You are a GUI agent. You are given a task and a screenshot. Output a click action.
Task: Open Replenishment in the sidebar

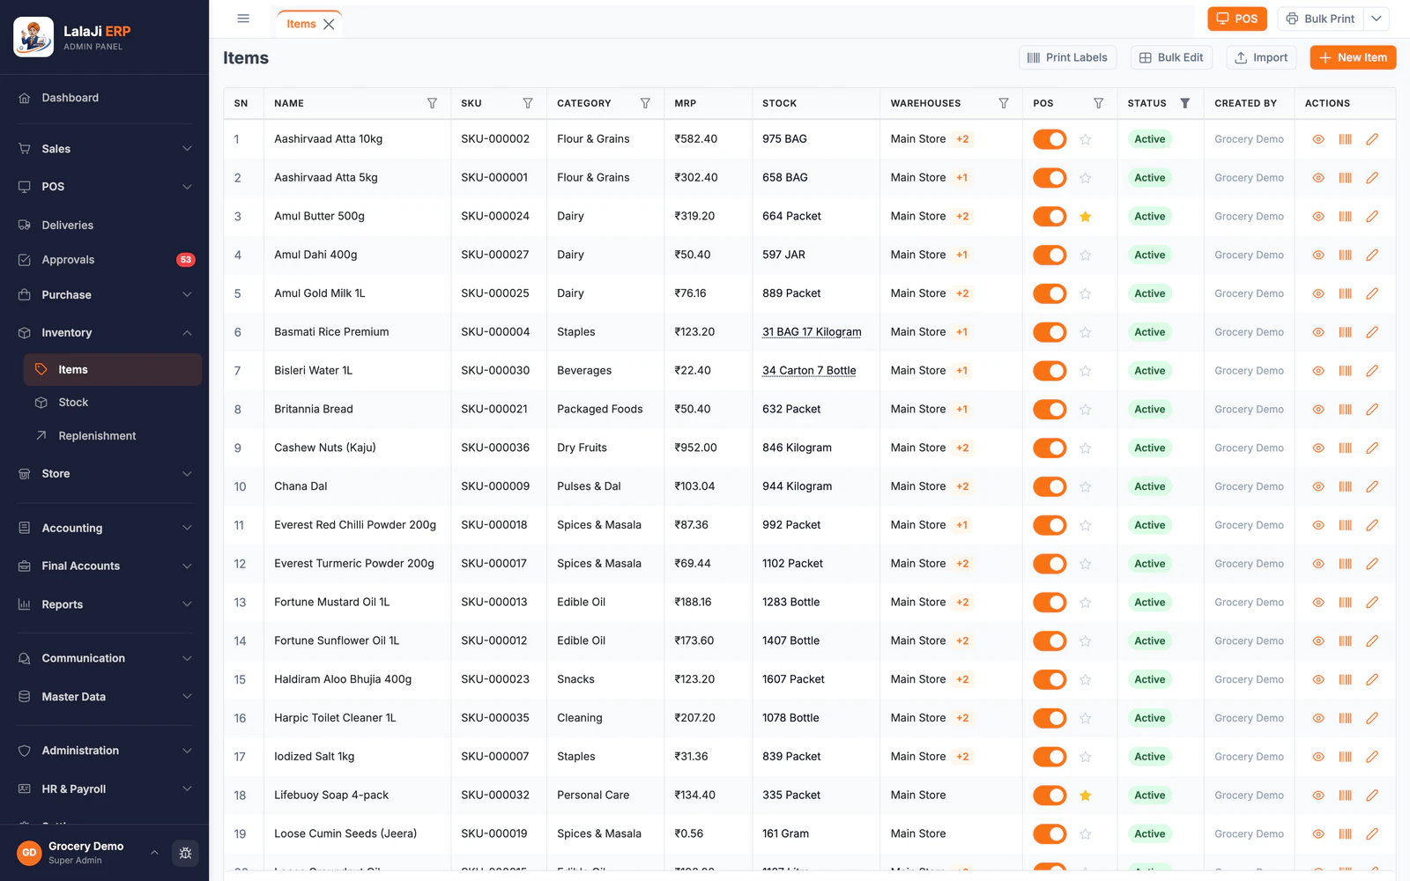(x=113, y=436)
